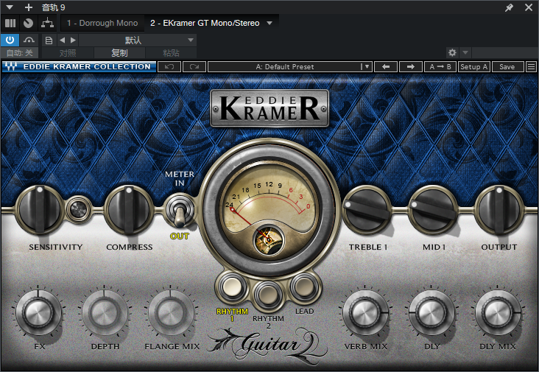This screenshot has height=372, width=539.
Task: Click the OUT meter label
Action: 180,236
